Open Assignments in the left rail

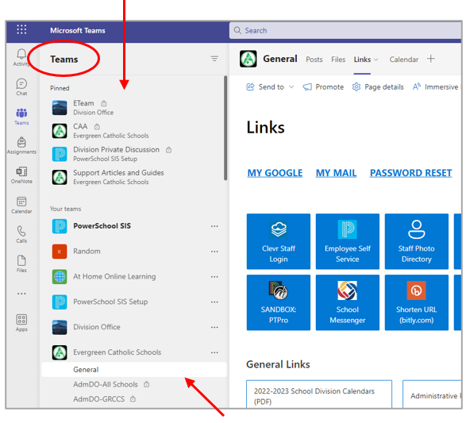tap(21, 145)
